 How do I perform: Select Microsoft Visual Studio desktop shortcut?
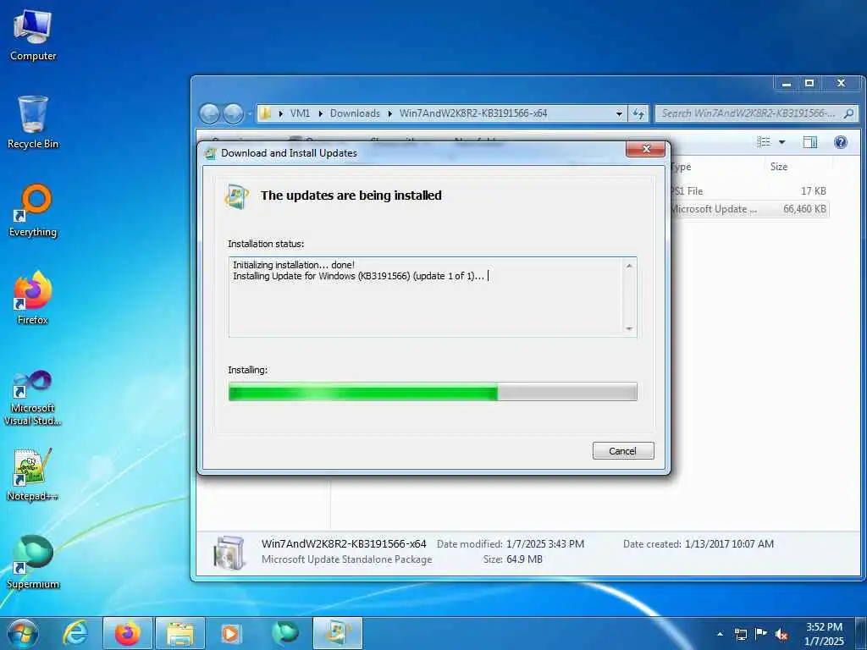[33, 398]
